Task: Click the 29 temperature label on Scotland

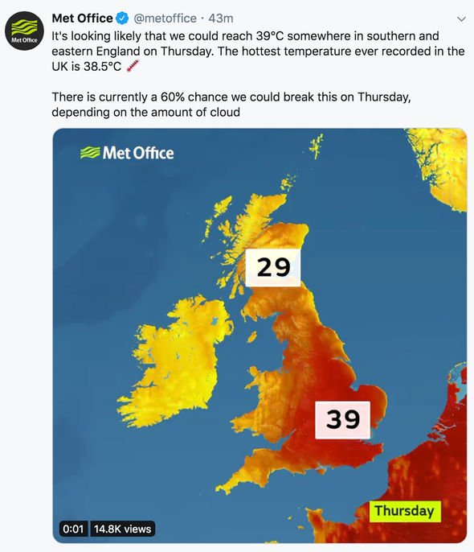Action: (x=273, y=267)
